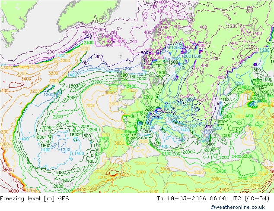
Task: Click the red '3600' contour label
Action: [x=7, y=169]
